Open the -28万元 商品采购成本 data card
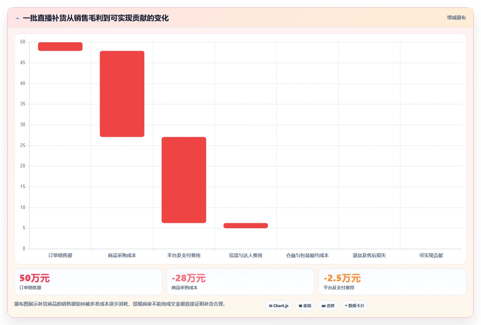Viewport: 481px width, 325px height. (x=240, y=282)
